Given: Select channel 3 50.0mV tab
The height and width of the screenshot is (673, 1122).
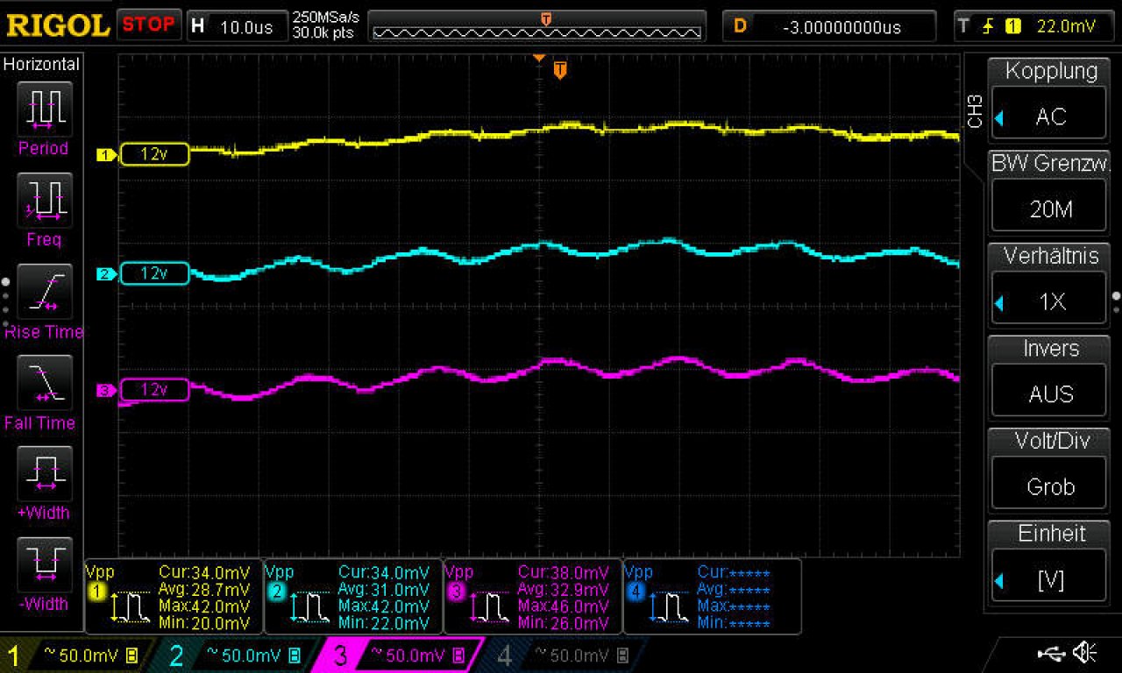Looking at the screenshot, I should (x=399, y=655).
